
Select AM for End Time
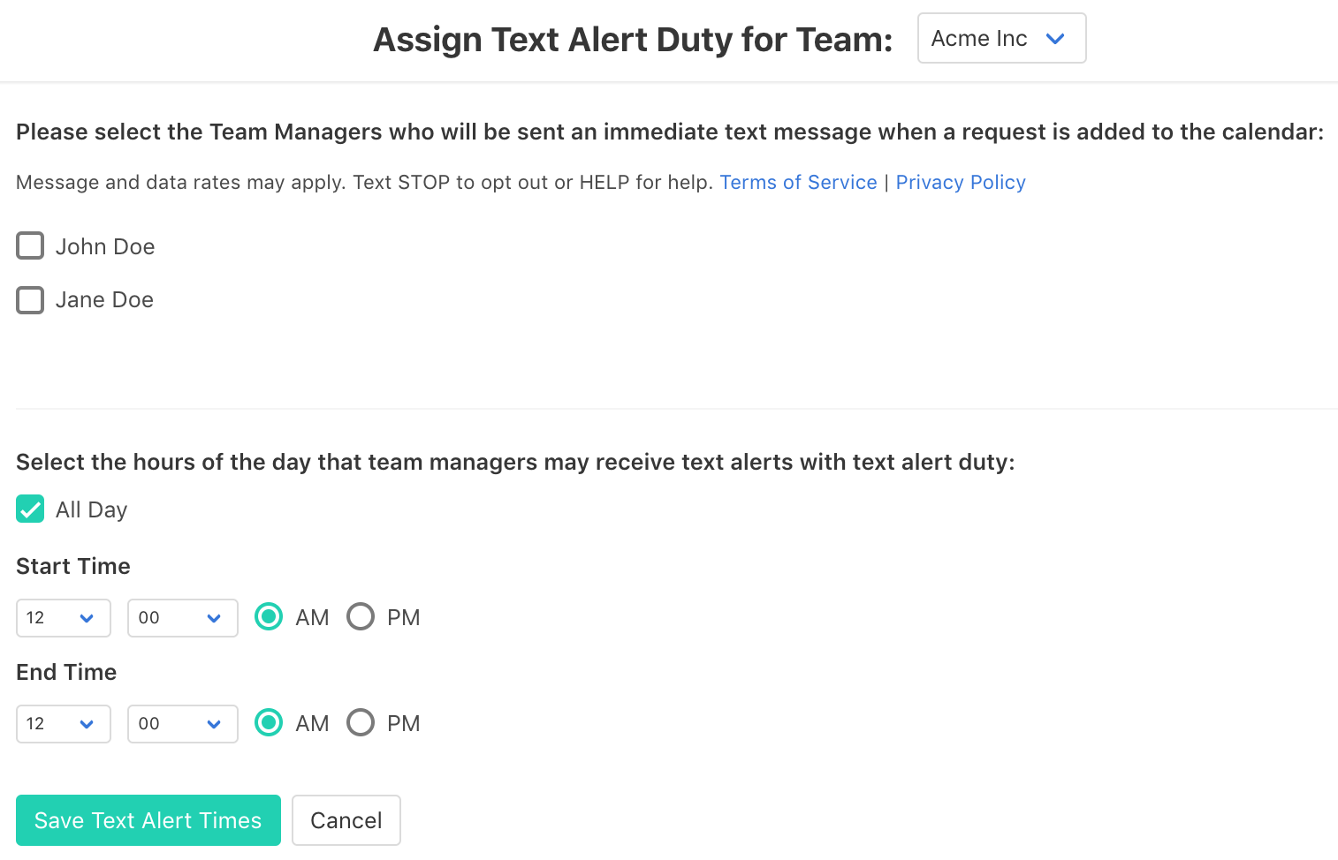[x=269, y=722]
